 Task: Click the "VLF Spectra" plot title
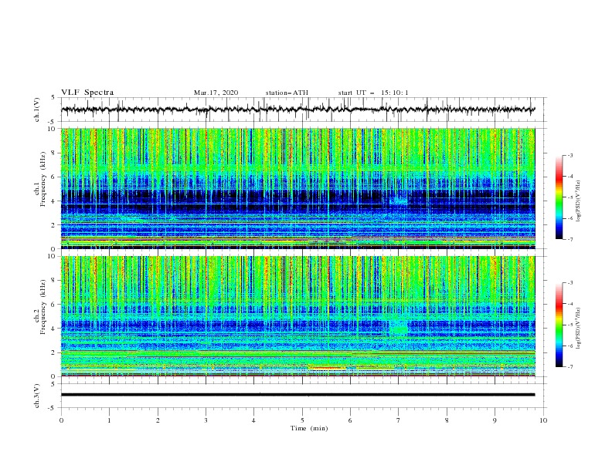[x=87, y=93]
